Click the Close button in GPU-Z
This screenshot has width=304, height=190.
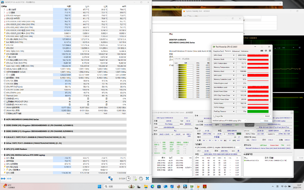(266, 121)
